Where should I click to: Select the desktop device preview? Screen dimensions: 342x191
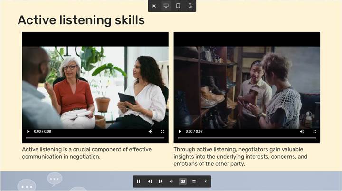point(166,6)
